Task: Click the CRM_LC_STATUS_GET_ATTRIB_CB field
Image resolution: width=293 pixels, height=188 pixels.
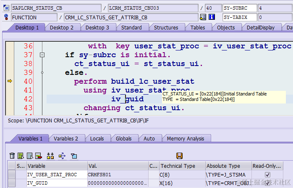Action: pyautogui.click(x=131, y=17)
